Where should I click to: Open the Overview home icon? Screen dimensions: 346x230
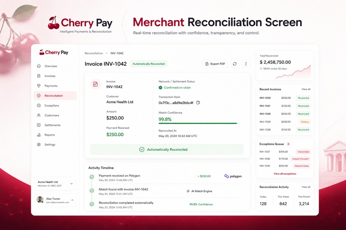coord(39,66)
